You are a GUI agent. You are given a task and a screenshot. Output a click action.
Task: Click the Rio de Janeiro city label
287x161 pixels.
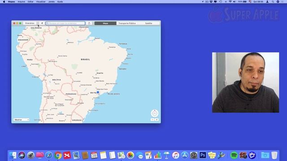113,94
